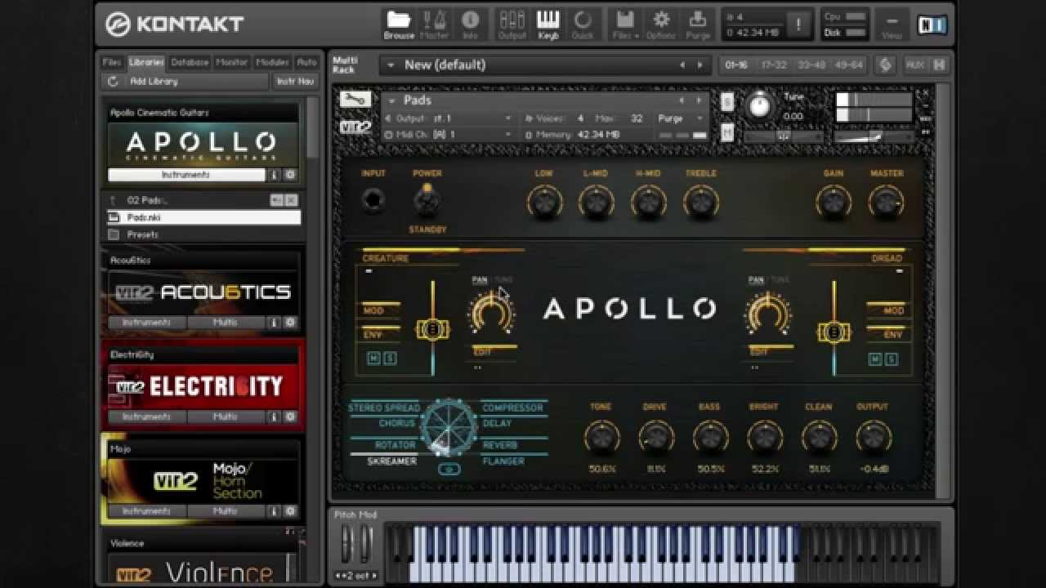Solo the Dread layer with S button
1046x588 pixels.
click(x=892, y=359)
